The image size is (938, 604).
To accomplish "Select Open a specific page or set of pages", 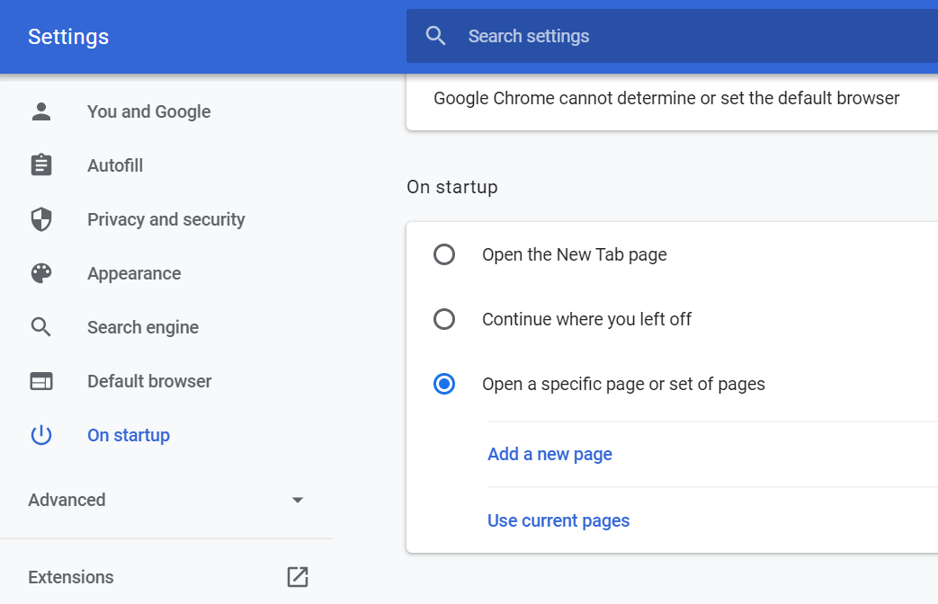I will (443, 384).
